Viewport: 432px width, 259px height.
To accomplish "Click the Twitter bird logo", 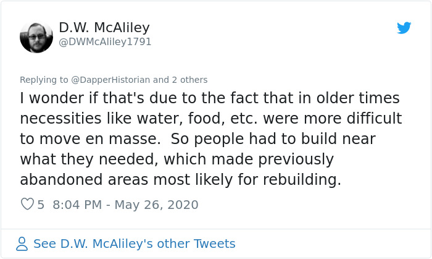I will tap(404, 28).
